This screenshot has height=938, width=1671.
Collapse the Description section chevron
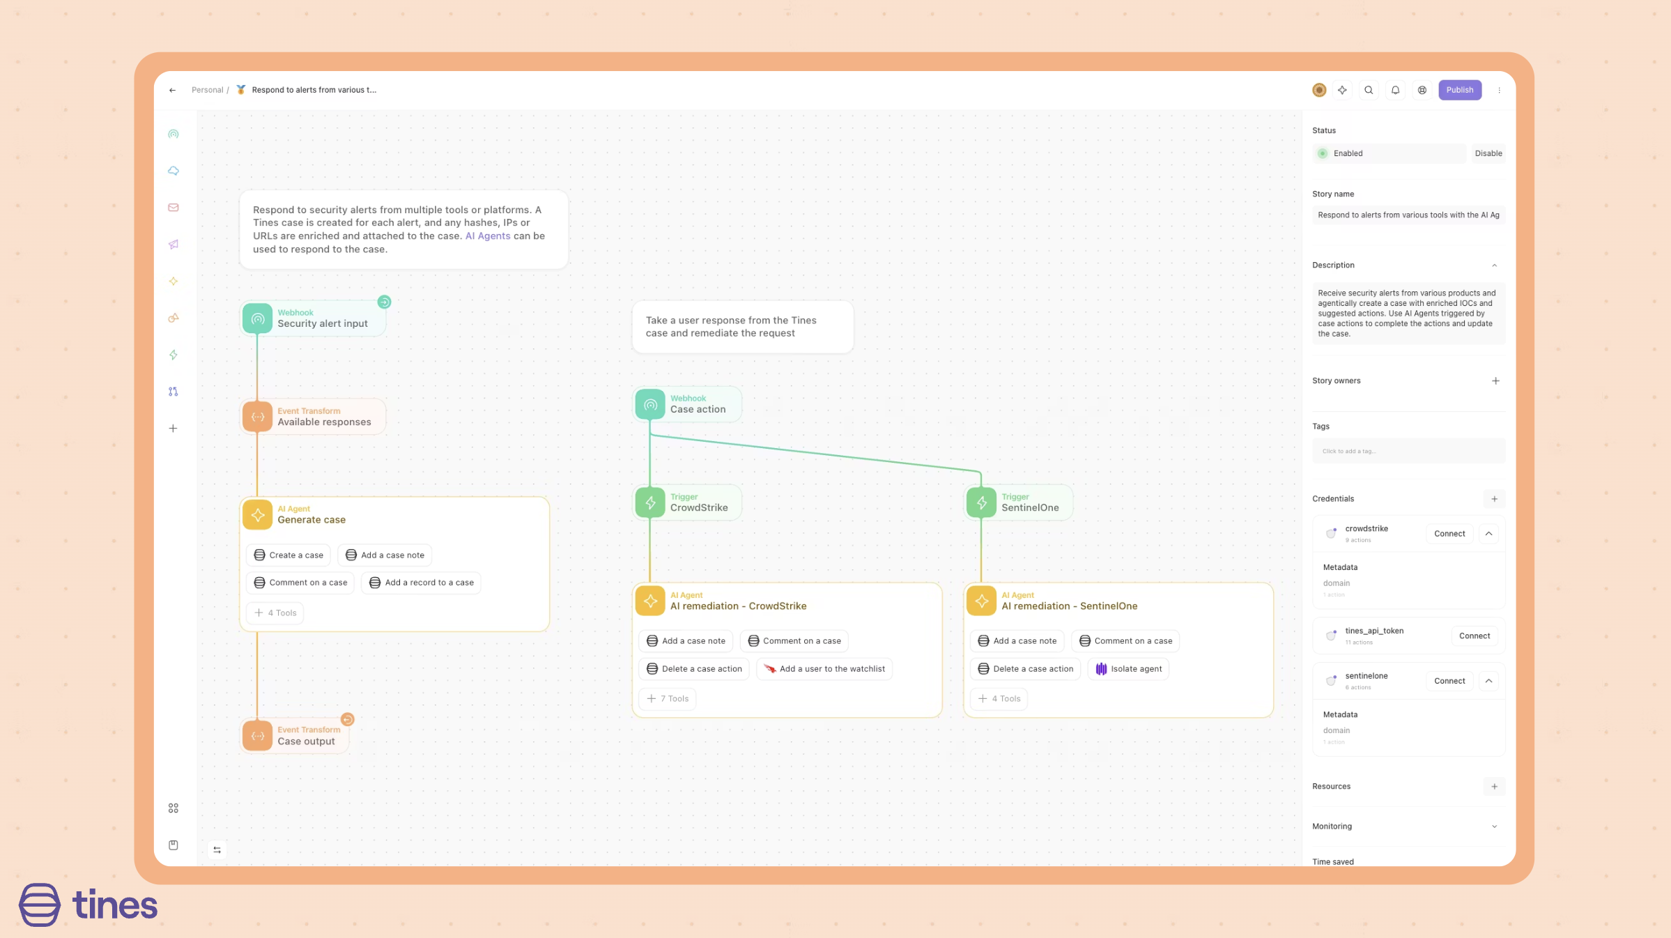pyautogui.click(x=1494, y=266)
